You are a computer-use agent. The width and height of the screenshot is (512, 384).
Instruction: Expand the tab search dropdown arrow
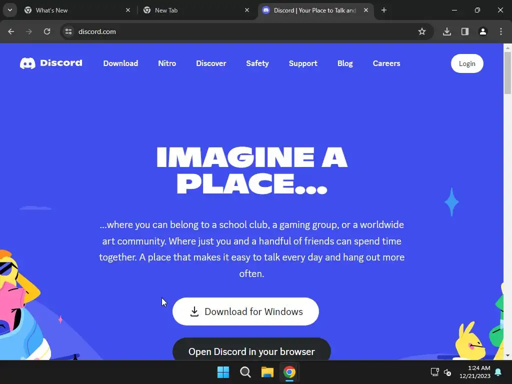tap(10, 10)
